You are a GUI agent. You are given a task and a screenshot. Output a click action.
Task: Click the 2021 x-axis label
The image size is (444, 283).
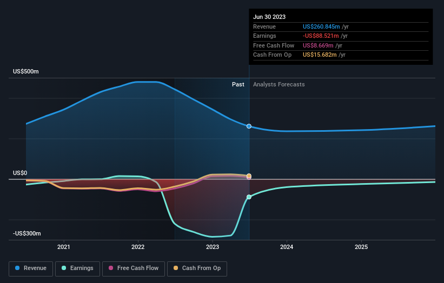pos(64,247)
